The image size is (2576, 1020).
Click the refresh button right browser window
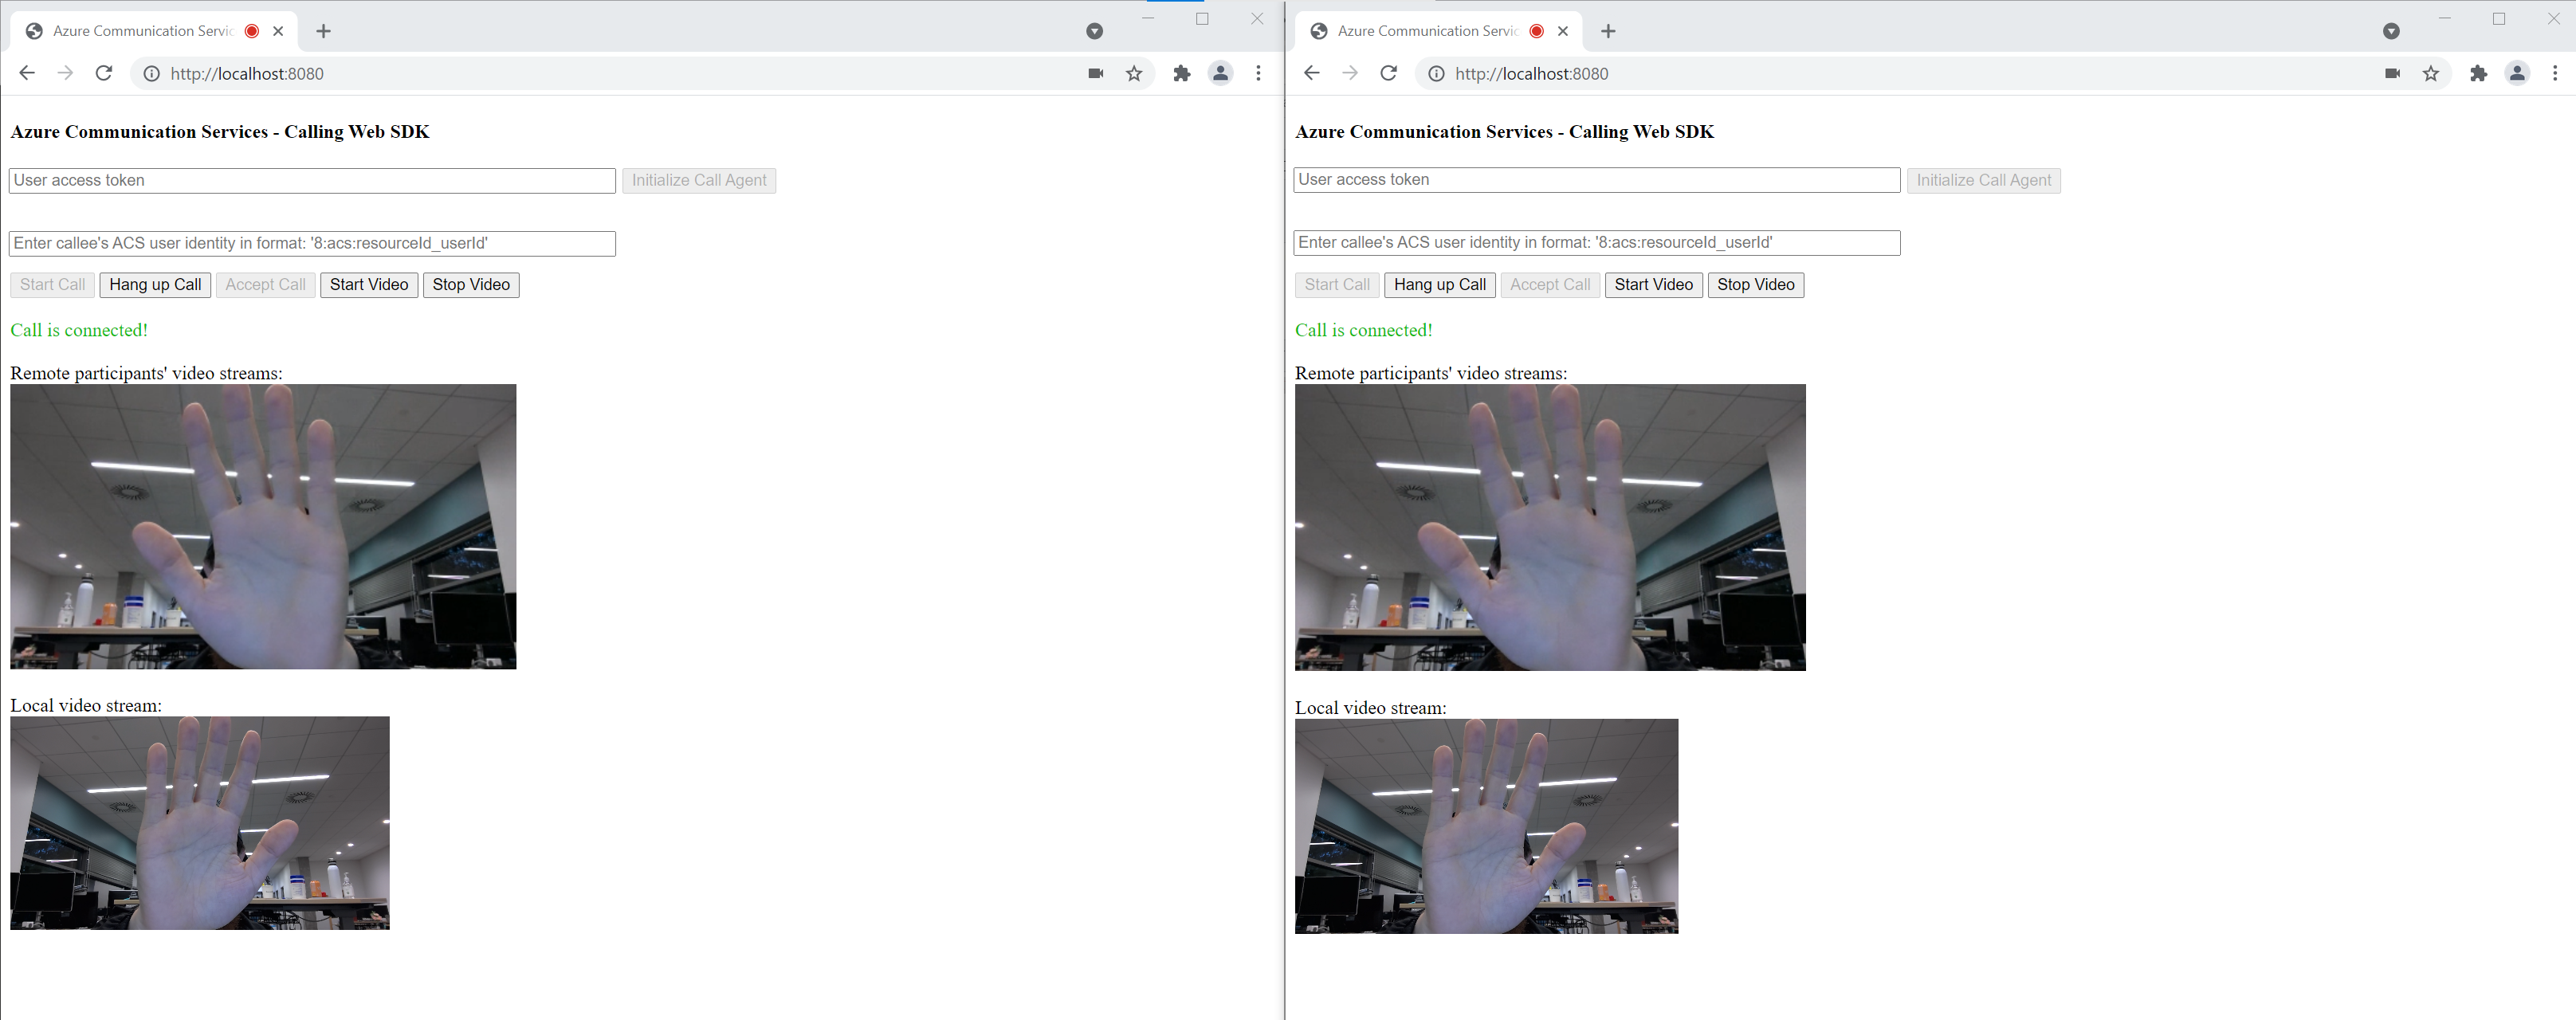pyautogui.click(x=1385, y=73)
